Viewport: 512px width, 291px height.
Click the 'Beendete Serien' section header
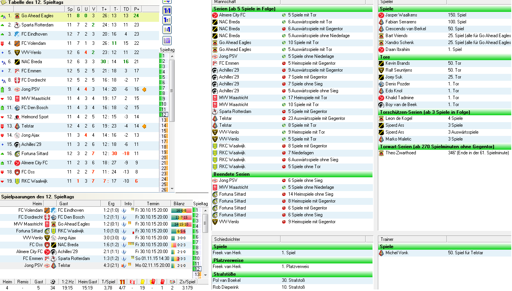[x=292, y=174]
